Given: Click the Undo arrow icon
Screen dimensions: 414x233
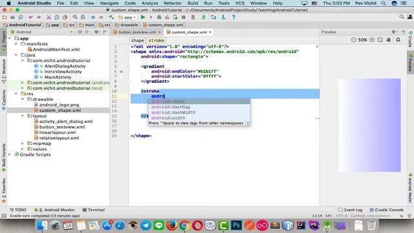Looking at the screenshot, I should [x=30, y=17].
